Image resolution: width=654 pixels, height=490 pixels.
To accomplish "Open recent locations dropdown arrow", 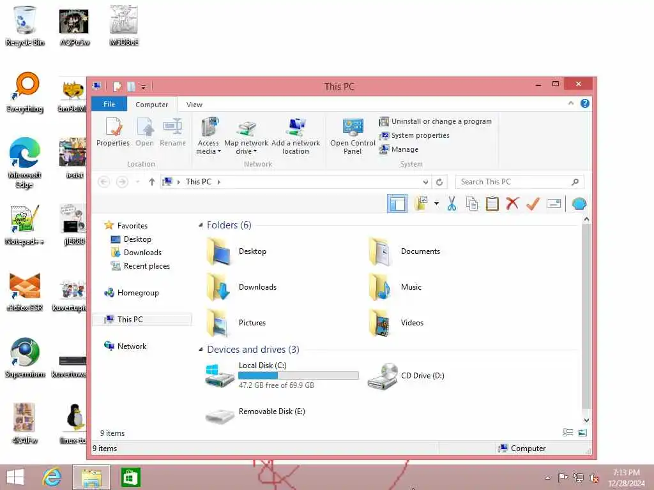I will pos(137,182).
